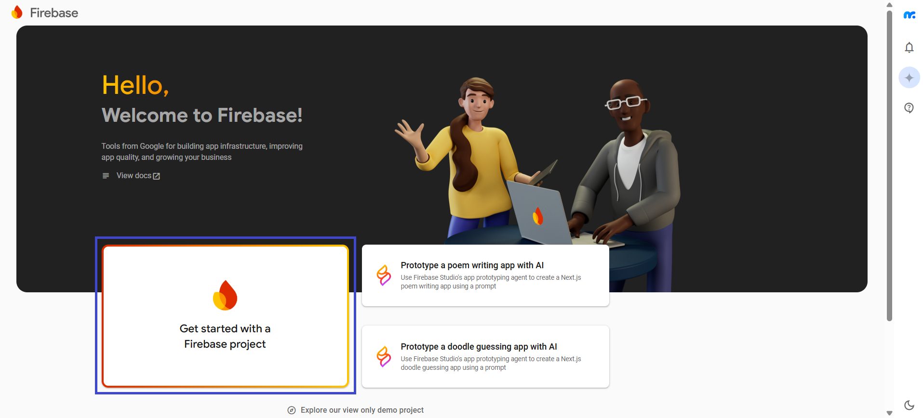Image resolution: width=923 pixels, height=418 pixels.
Task: Click the 'Welcome to Firebase!' heading
Action: pyautogui.click(x=202, y=116)
